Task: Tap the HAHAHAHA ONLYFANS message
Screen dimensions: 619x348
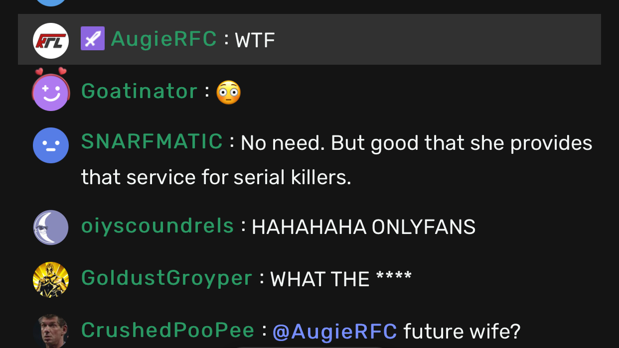Action: (363, 228)
